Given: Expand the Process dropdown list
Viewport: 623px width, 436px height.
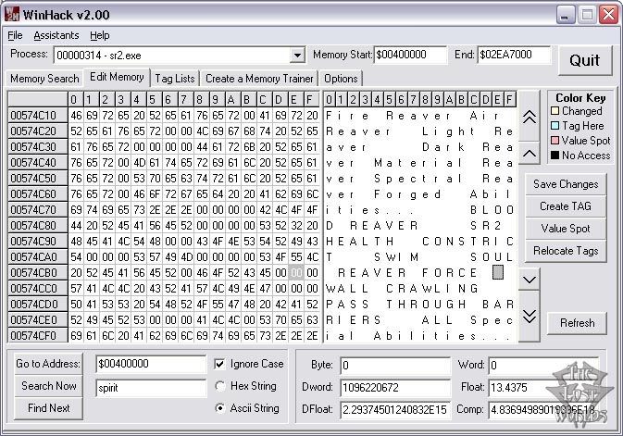Looking at the screenshot, I should coord(297,56).
